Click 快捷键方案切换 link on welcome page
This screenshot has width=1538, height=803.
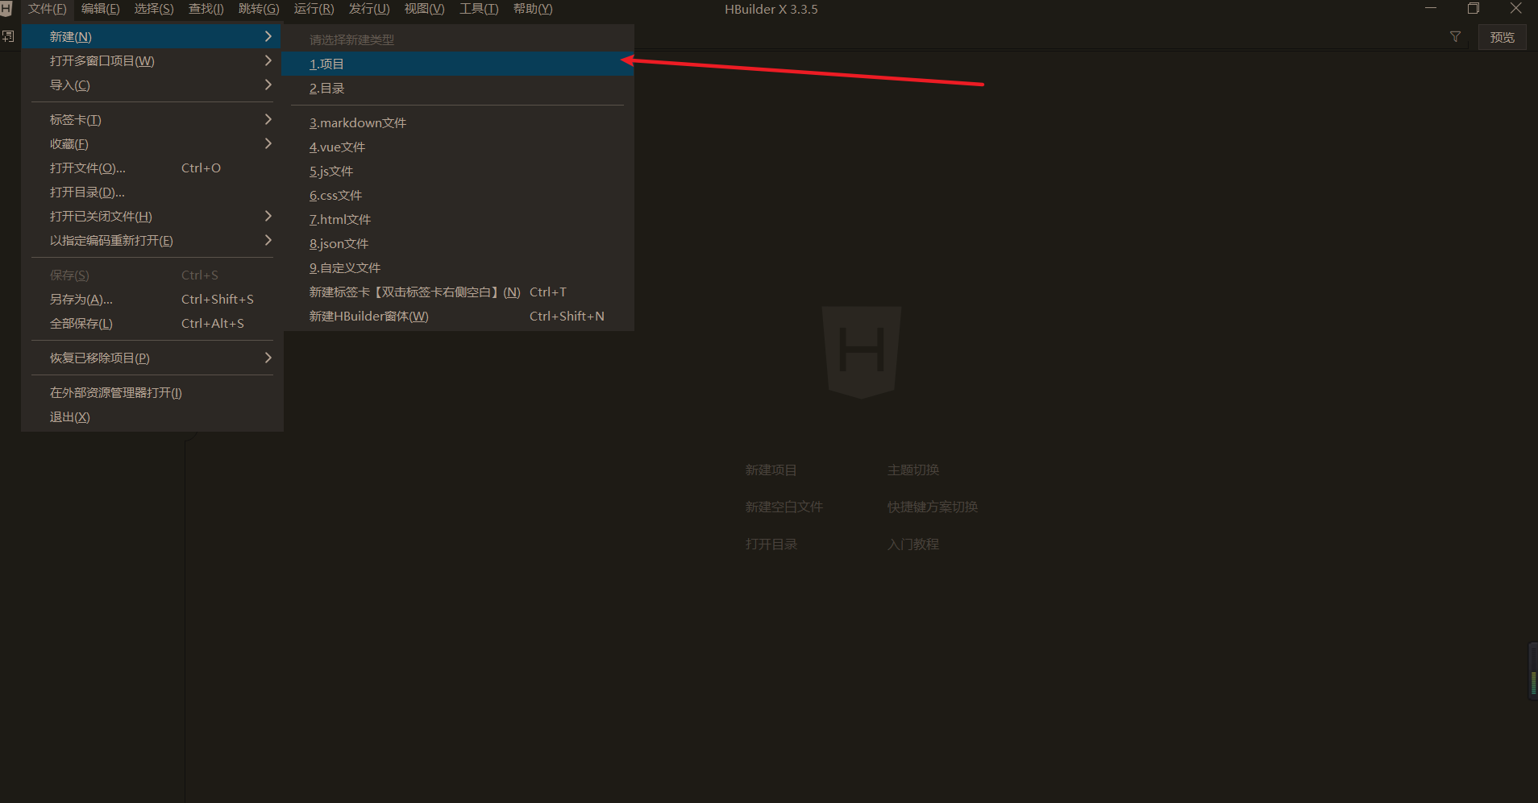(933, 507)
